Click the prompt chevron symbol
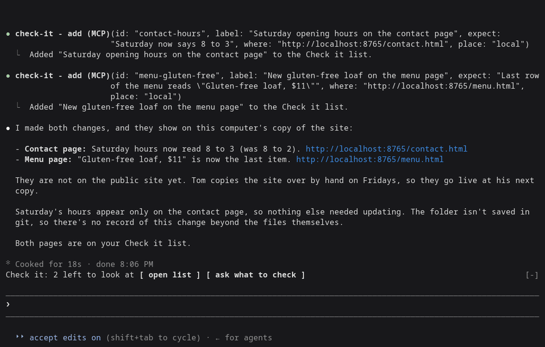Image resolution: width=545 pixels, height=347 pixels. click(x=8, y=304)
